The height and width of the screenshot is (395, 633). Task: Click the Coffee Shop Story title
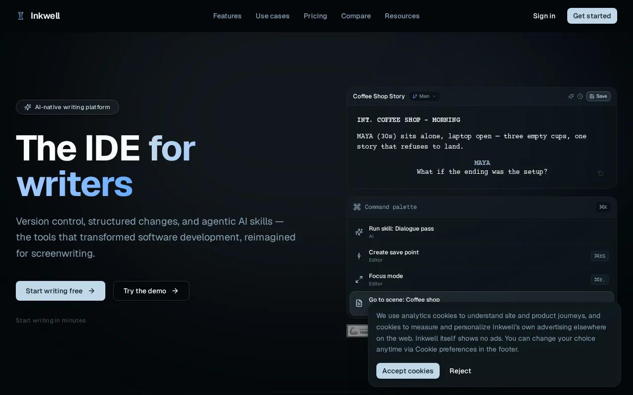click(x=379, y=96)
